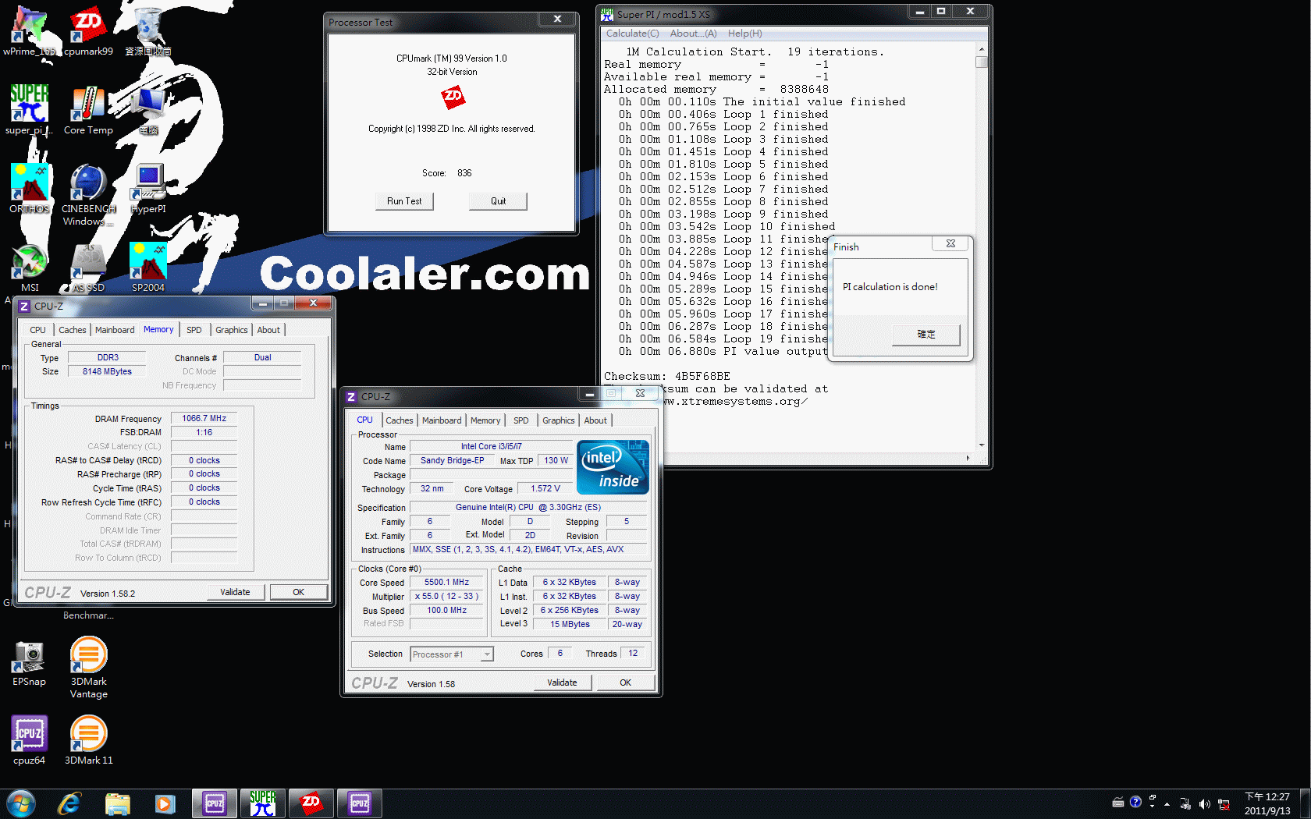
Task: Launch 3DMark Vantage from the desktop
Action: click(88, 668)
